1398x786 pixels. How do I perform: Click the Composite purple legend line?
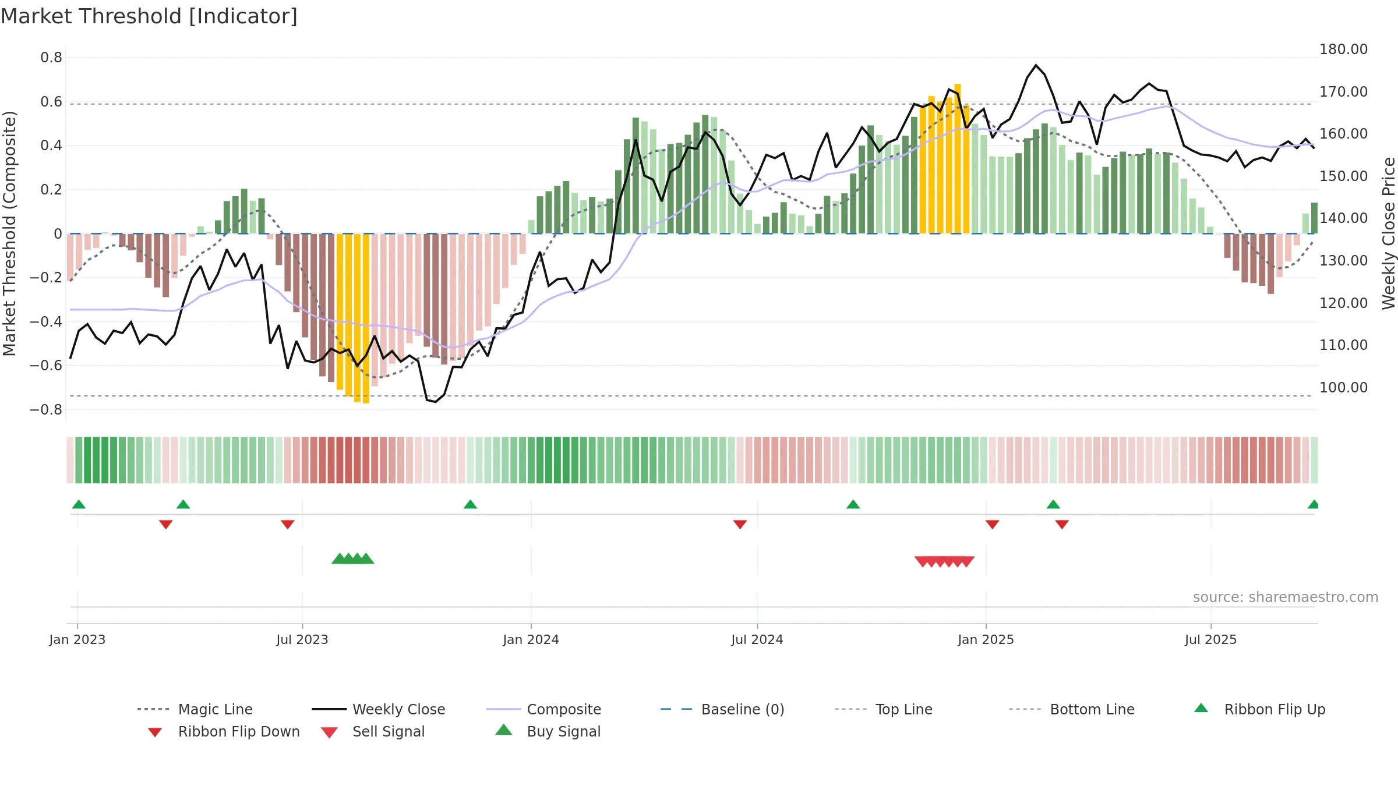pos(503,709)
